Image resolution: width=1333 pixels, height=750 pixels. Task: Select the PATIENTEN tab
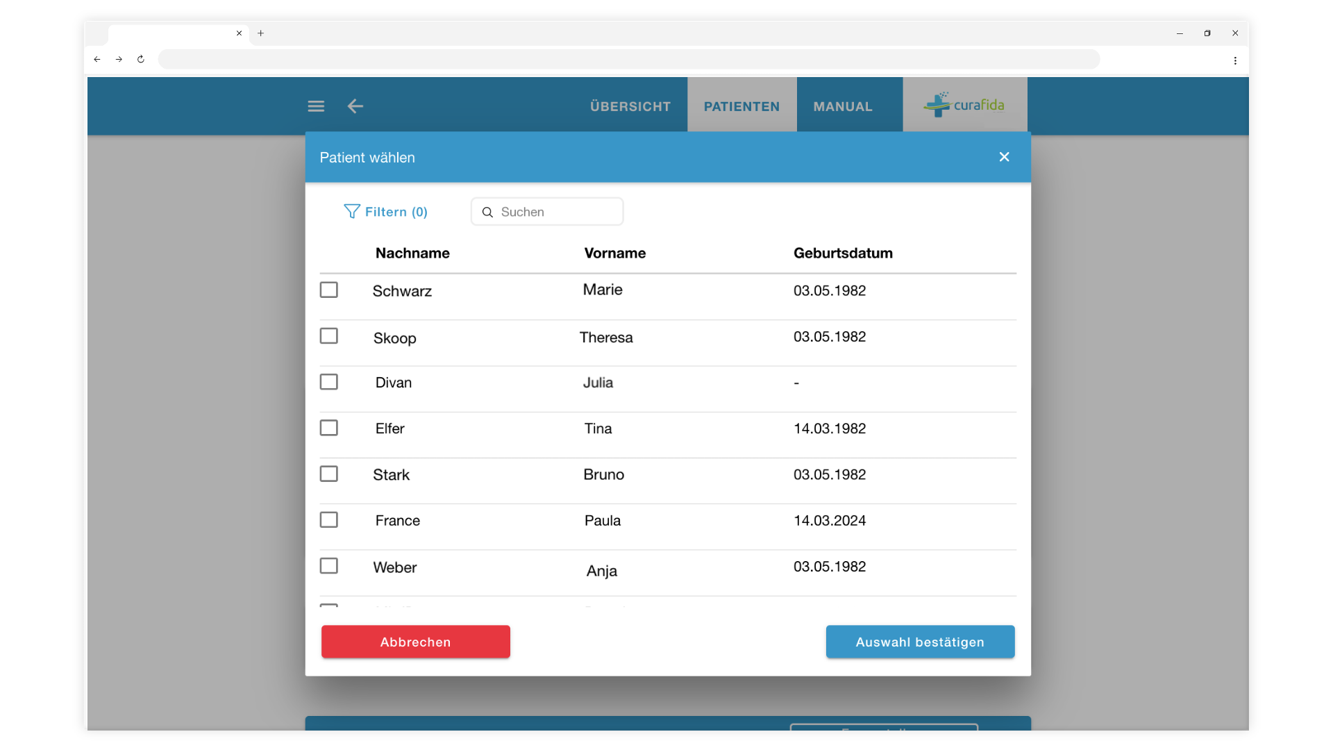tap(742, 106)
